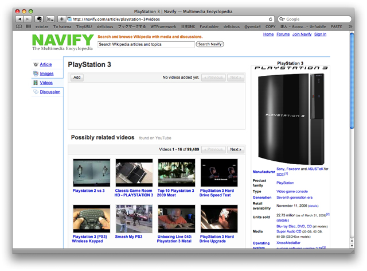Reload the page with refresh icon
The height and width of the screenshot is (271, 367).
coord(270,19)
